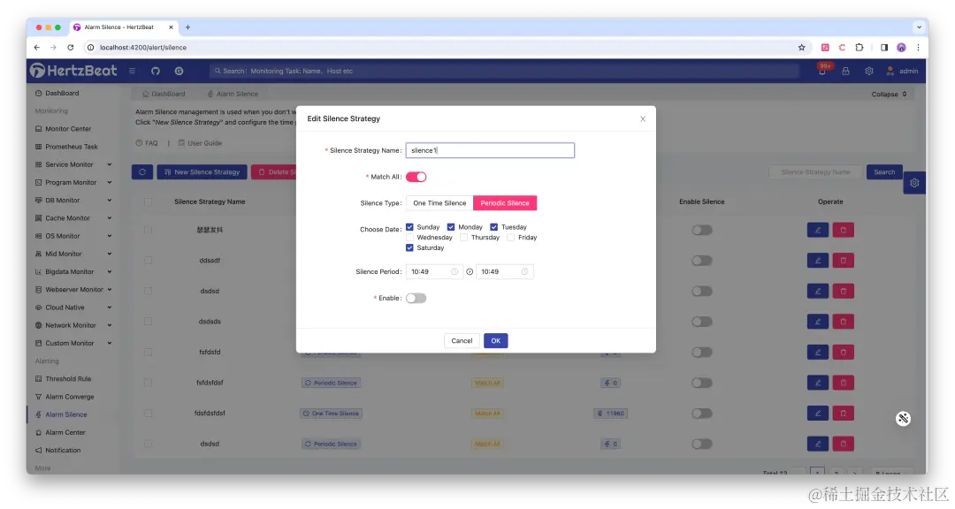Click the HertzBeat logo
This screenshot has width=955, height=509.
click(73, 71)
